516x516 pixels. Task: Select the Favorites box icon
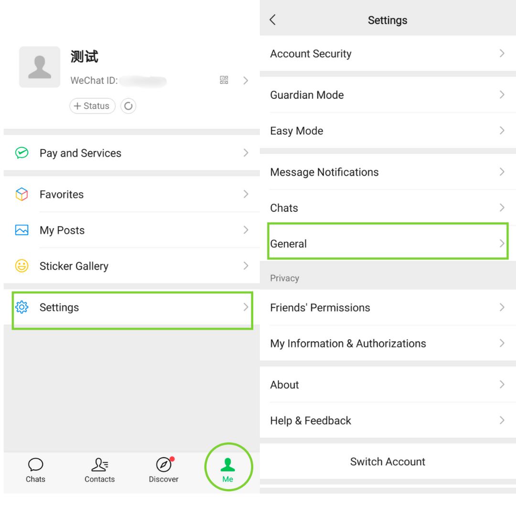pyautogui.click(x=21, y=194)
